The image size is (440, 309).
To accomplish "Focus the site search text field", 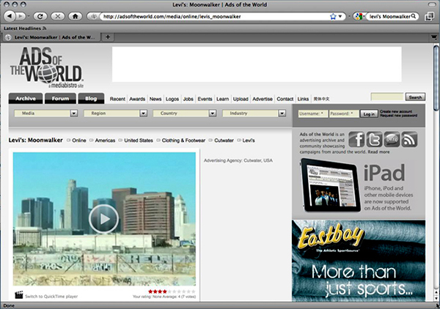I will pos(387,97).
